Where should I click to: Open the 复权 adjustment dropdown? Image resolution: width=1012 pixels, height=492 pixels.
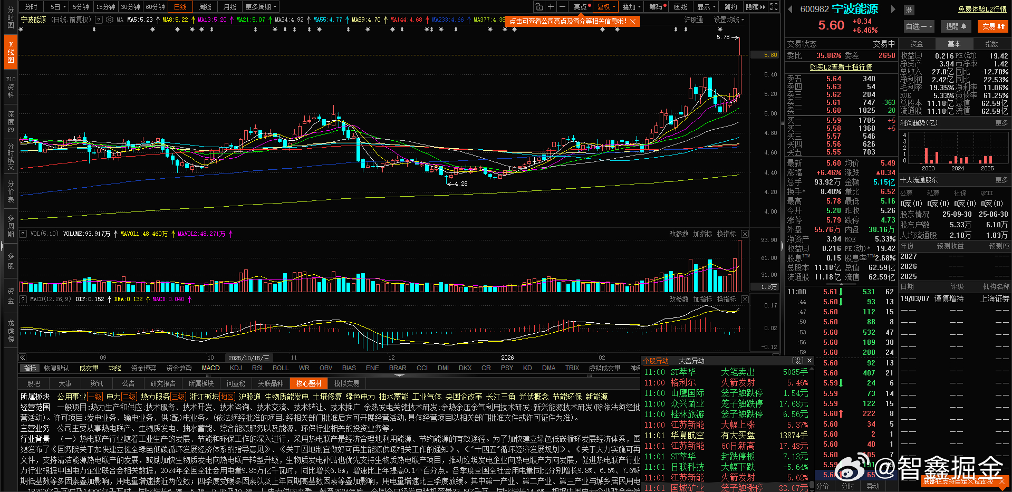pyautogui.click(x=605, y=7)
